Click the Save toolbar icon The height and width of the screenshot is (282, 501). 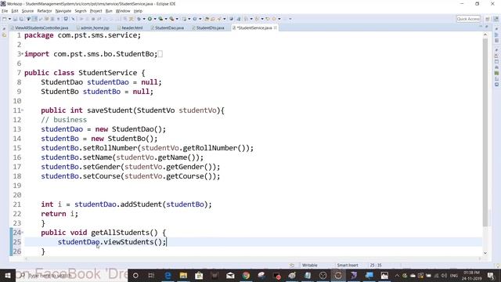15,19
